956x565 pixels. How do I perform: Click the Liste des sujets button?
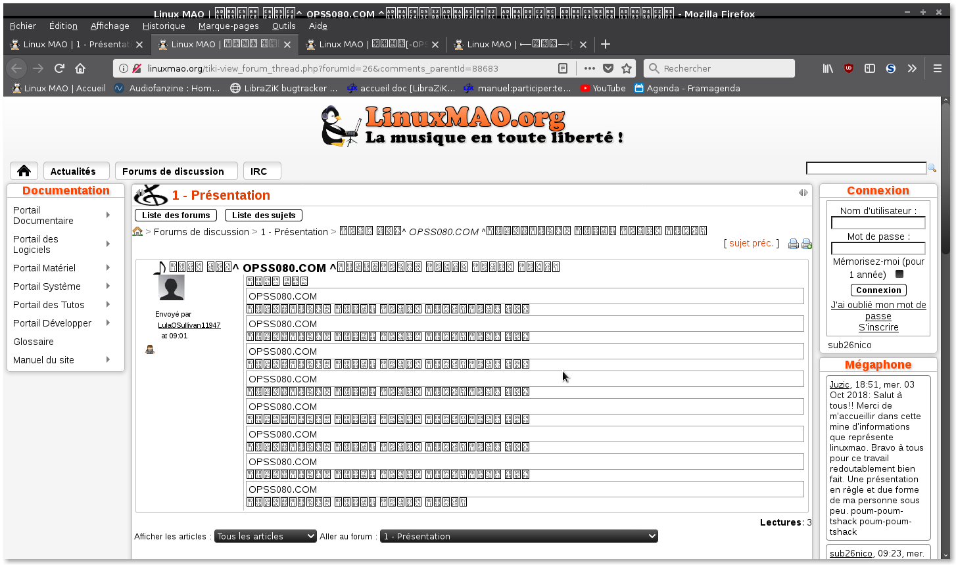point(264,215)
